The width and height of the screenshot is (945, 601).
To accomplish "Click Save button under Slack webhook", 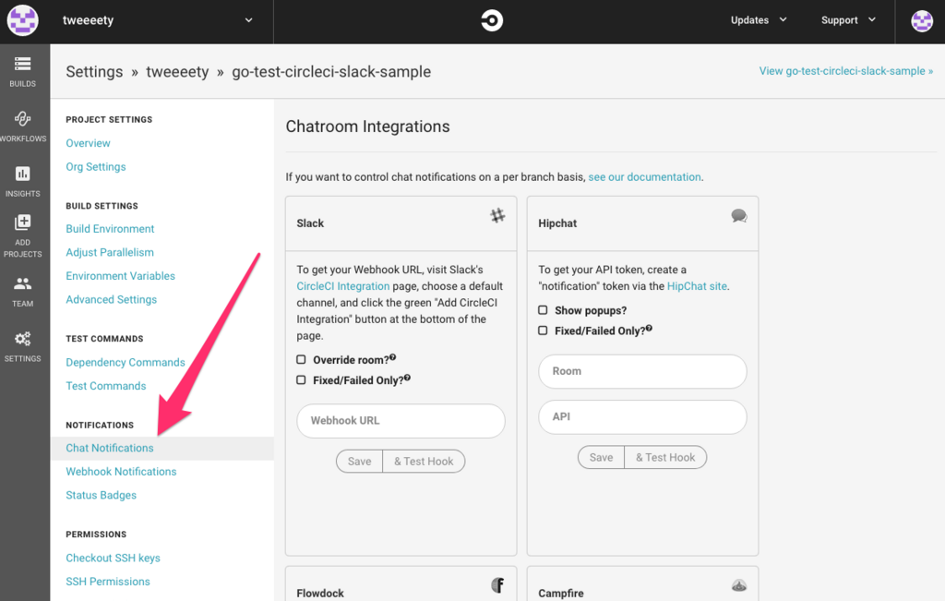I will point(359,462).
